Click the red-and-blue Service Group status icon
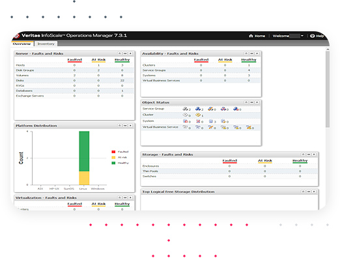Viewport: 340px width, 258px height. (x=223, y=109)
